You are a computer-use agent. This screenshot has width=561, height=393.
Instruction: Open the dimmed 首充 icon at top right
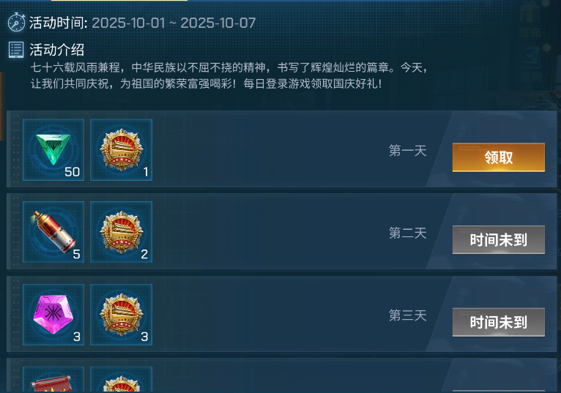coord(530,21)
